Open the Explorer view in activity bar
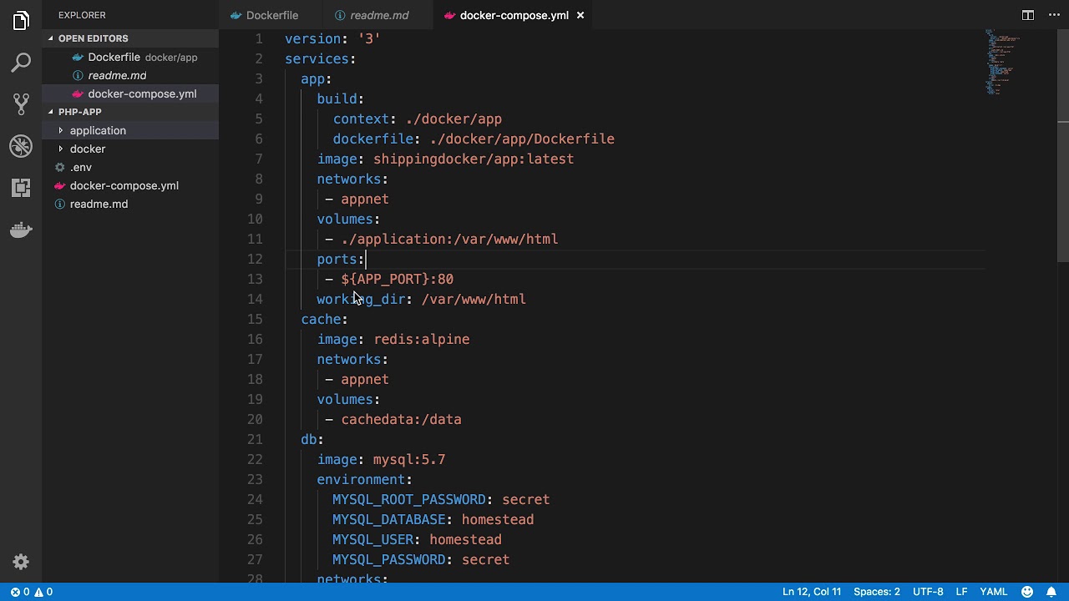Image resolution: width=1069 pixels, height=601 pixels. click(x=21, y=21)
